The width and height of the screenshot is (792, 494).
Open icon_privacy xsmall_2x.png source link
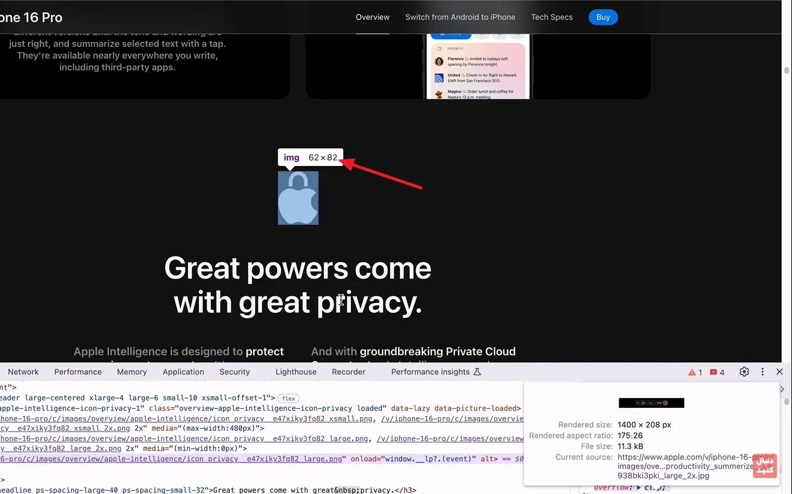point(65,428)
